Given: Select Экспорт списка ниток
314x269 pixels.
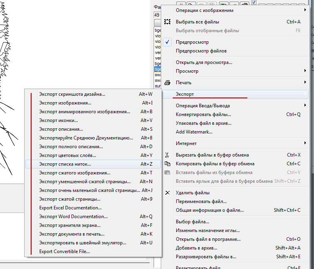Looking at the screenshot, I should (x=93, y=164).
